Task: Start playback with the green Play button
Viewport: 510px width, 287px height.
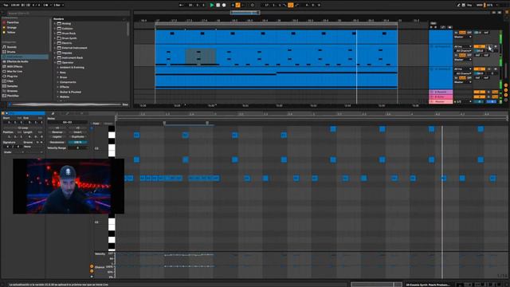Action: pyautogui.click(x=212, y=5)
